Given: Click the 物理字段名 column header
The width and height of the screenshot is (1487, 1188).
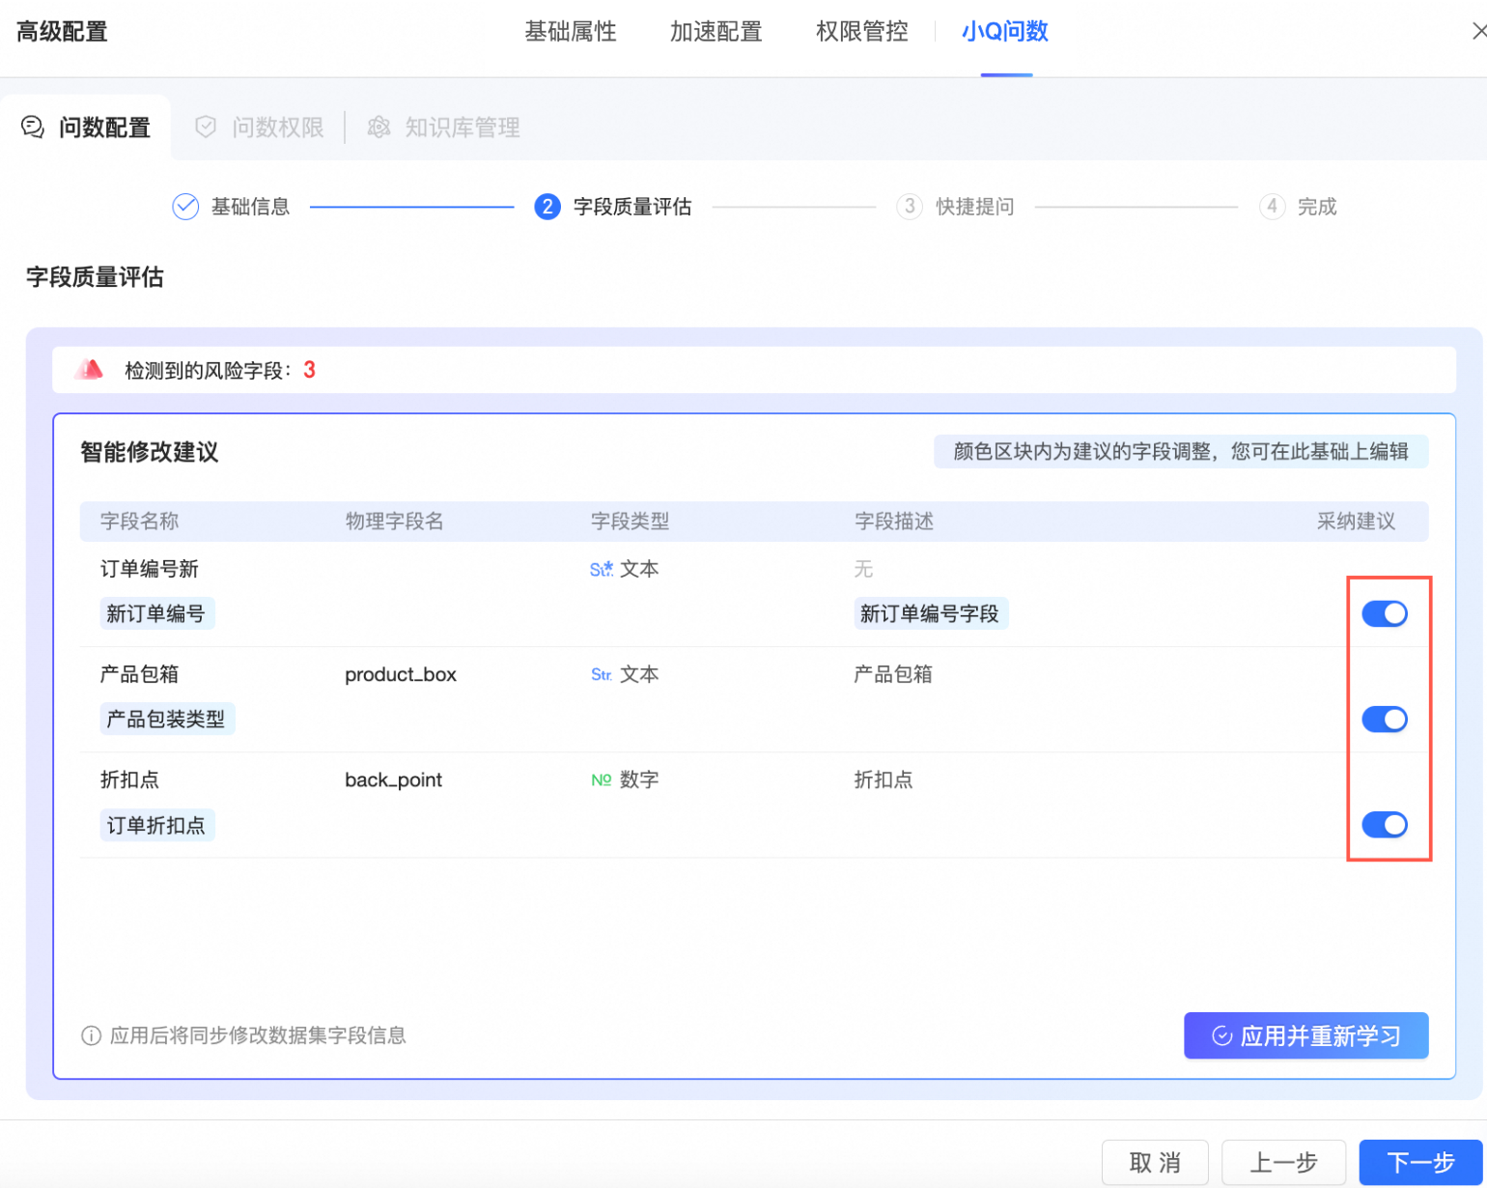Looking at the screenshot, I should 394,522.
